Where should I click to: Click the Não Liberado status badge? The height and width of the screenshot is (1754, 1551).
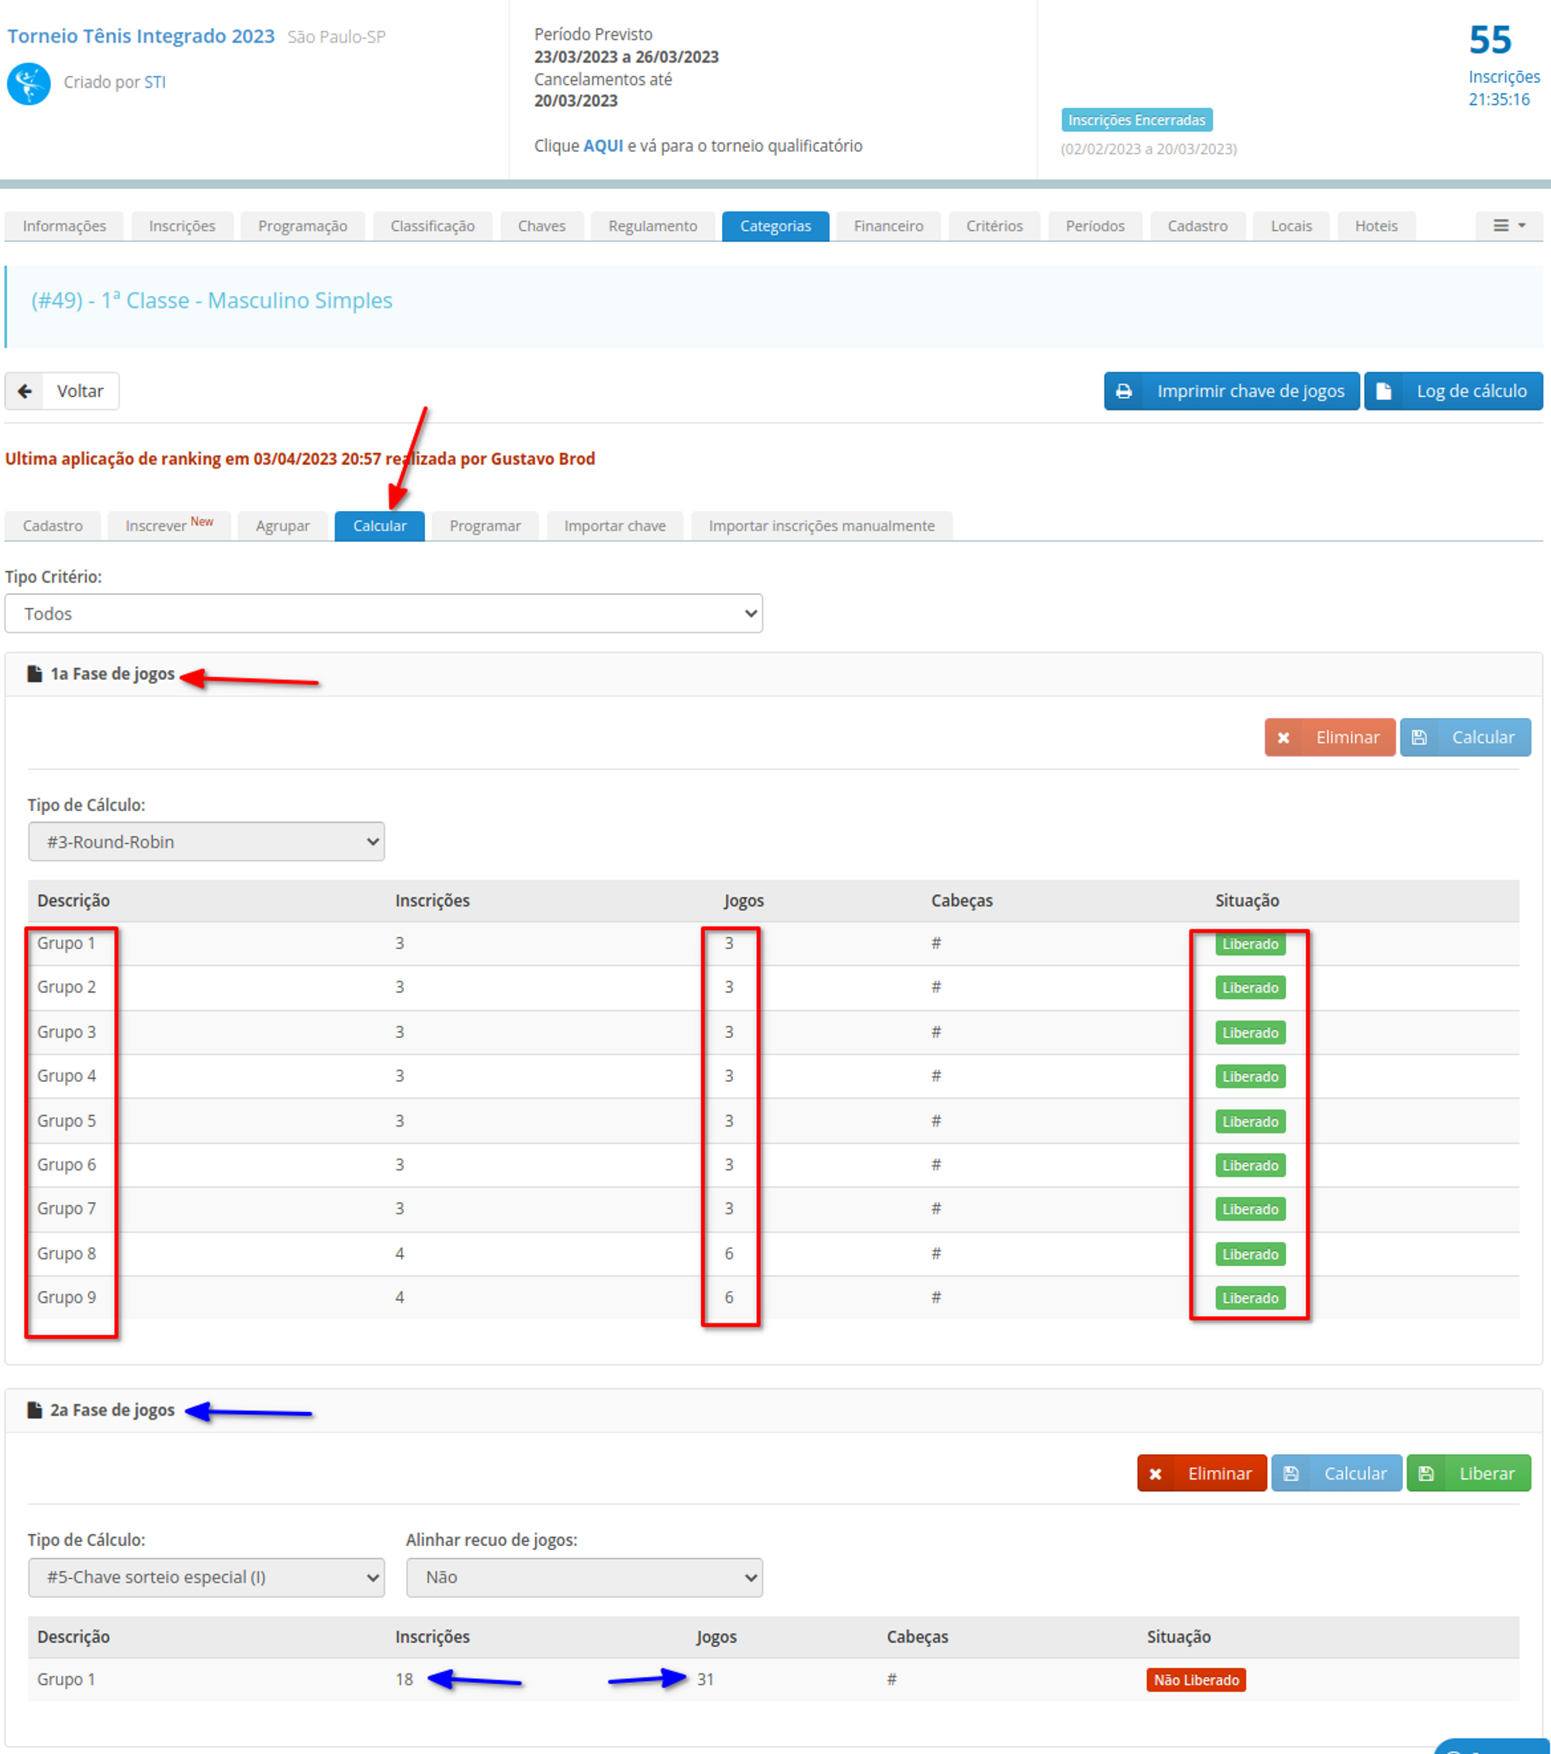pos(1195,1680)
